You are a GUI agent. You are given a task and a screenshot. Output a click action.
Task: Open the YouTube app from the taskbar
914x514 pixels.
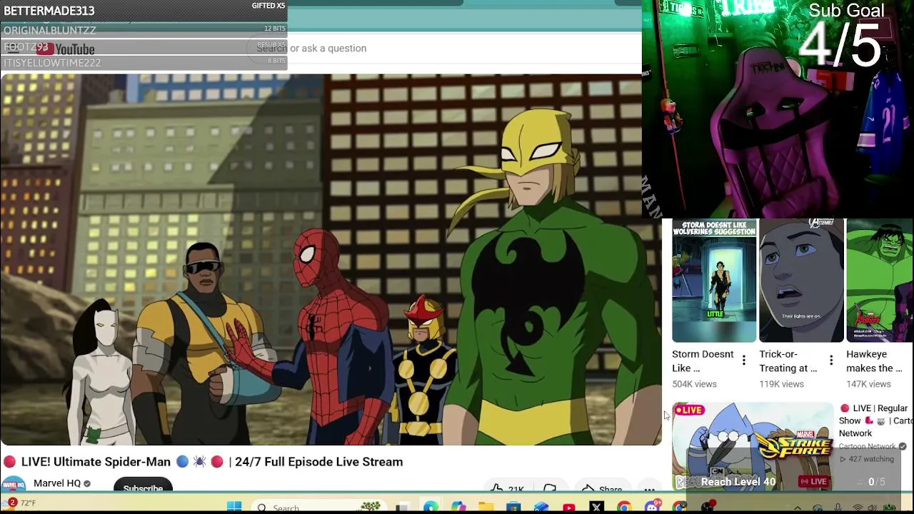tap(568, 507)
